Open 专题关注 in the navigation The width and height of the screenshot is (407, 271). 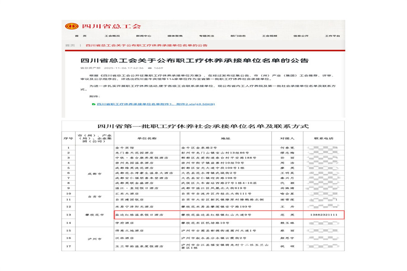207,36
